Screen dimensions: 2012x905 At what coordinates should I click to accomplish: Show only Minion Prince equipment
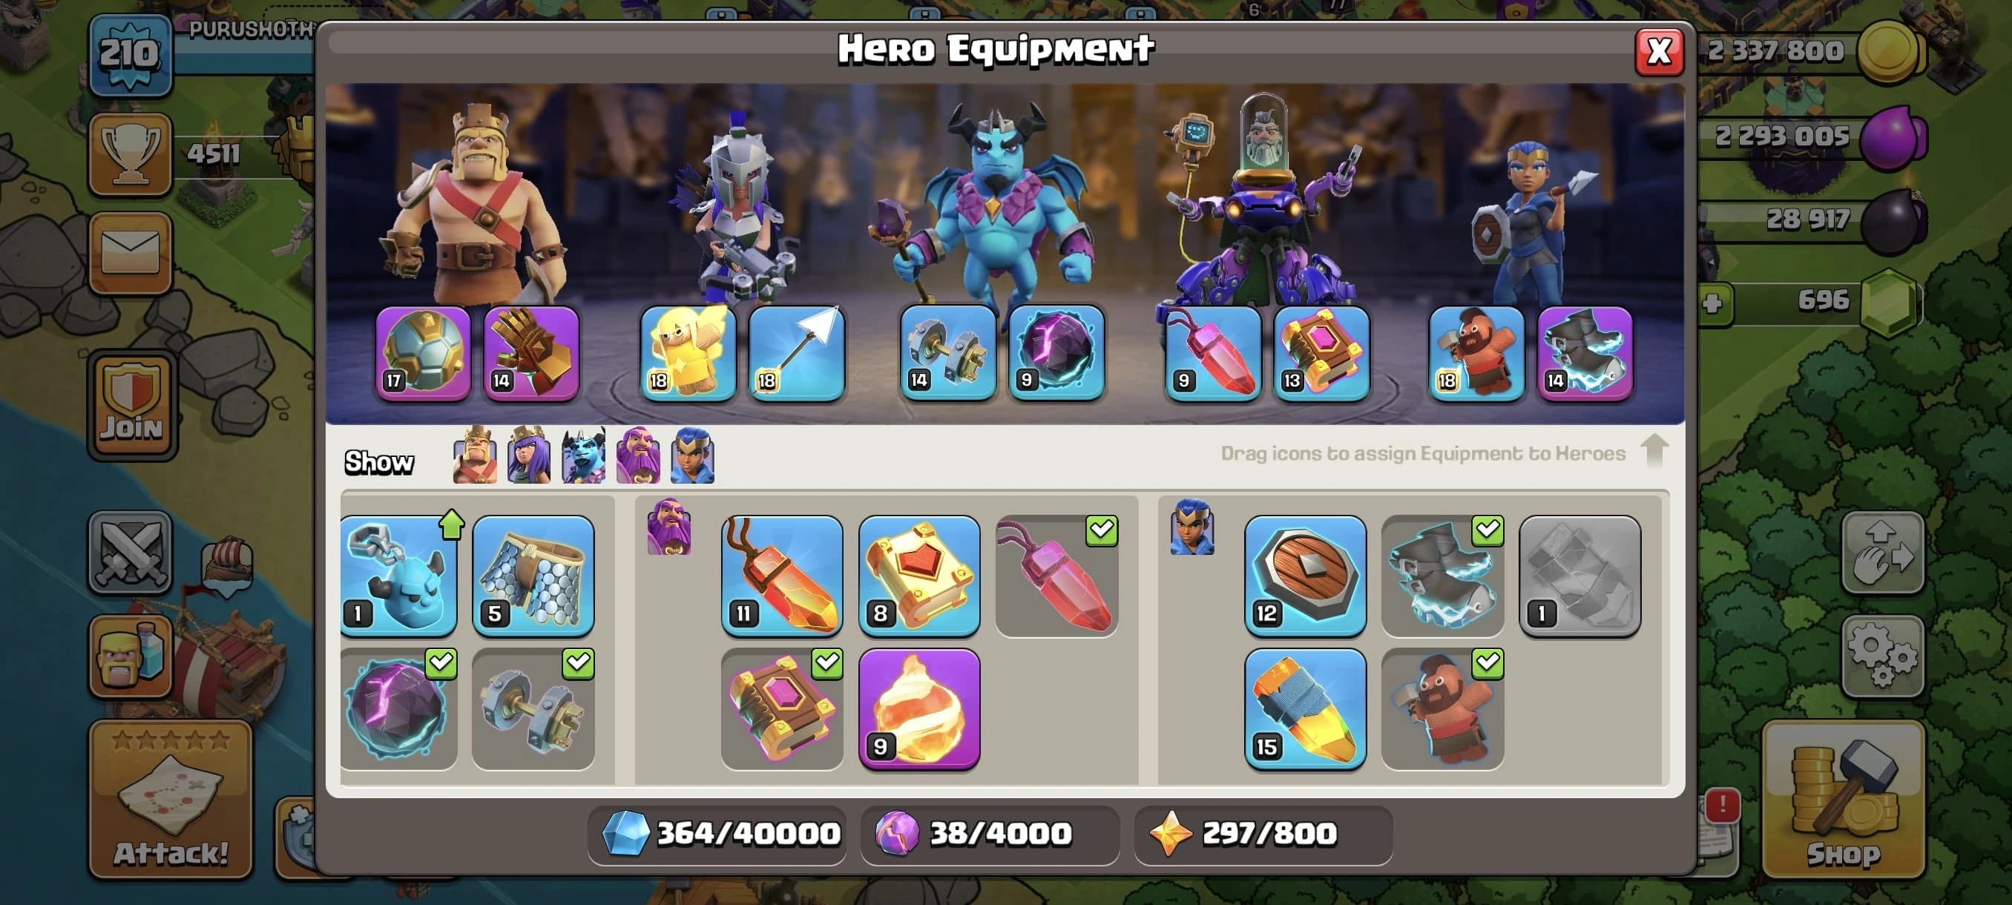click(x=583, y=455)
